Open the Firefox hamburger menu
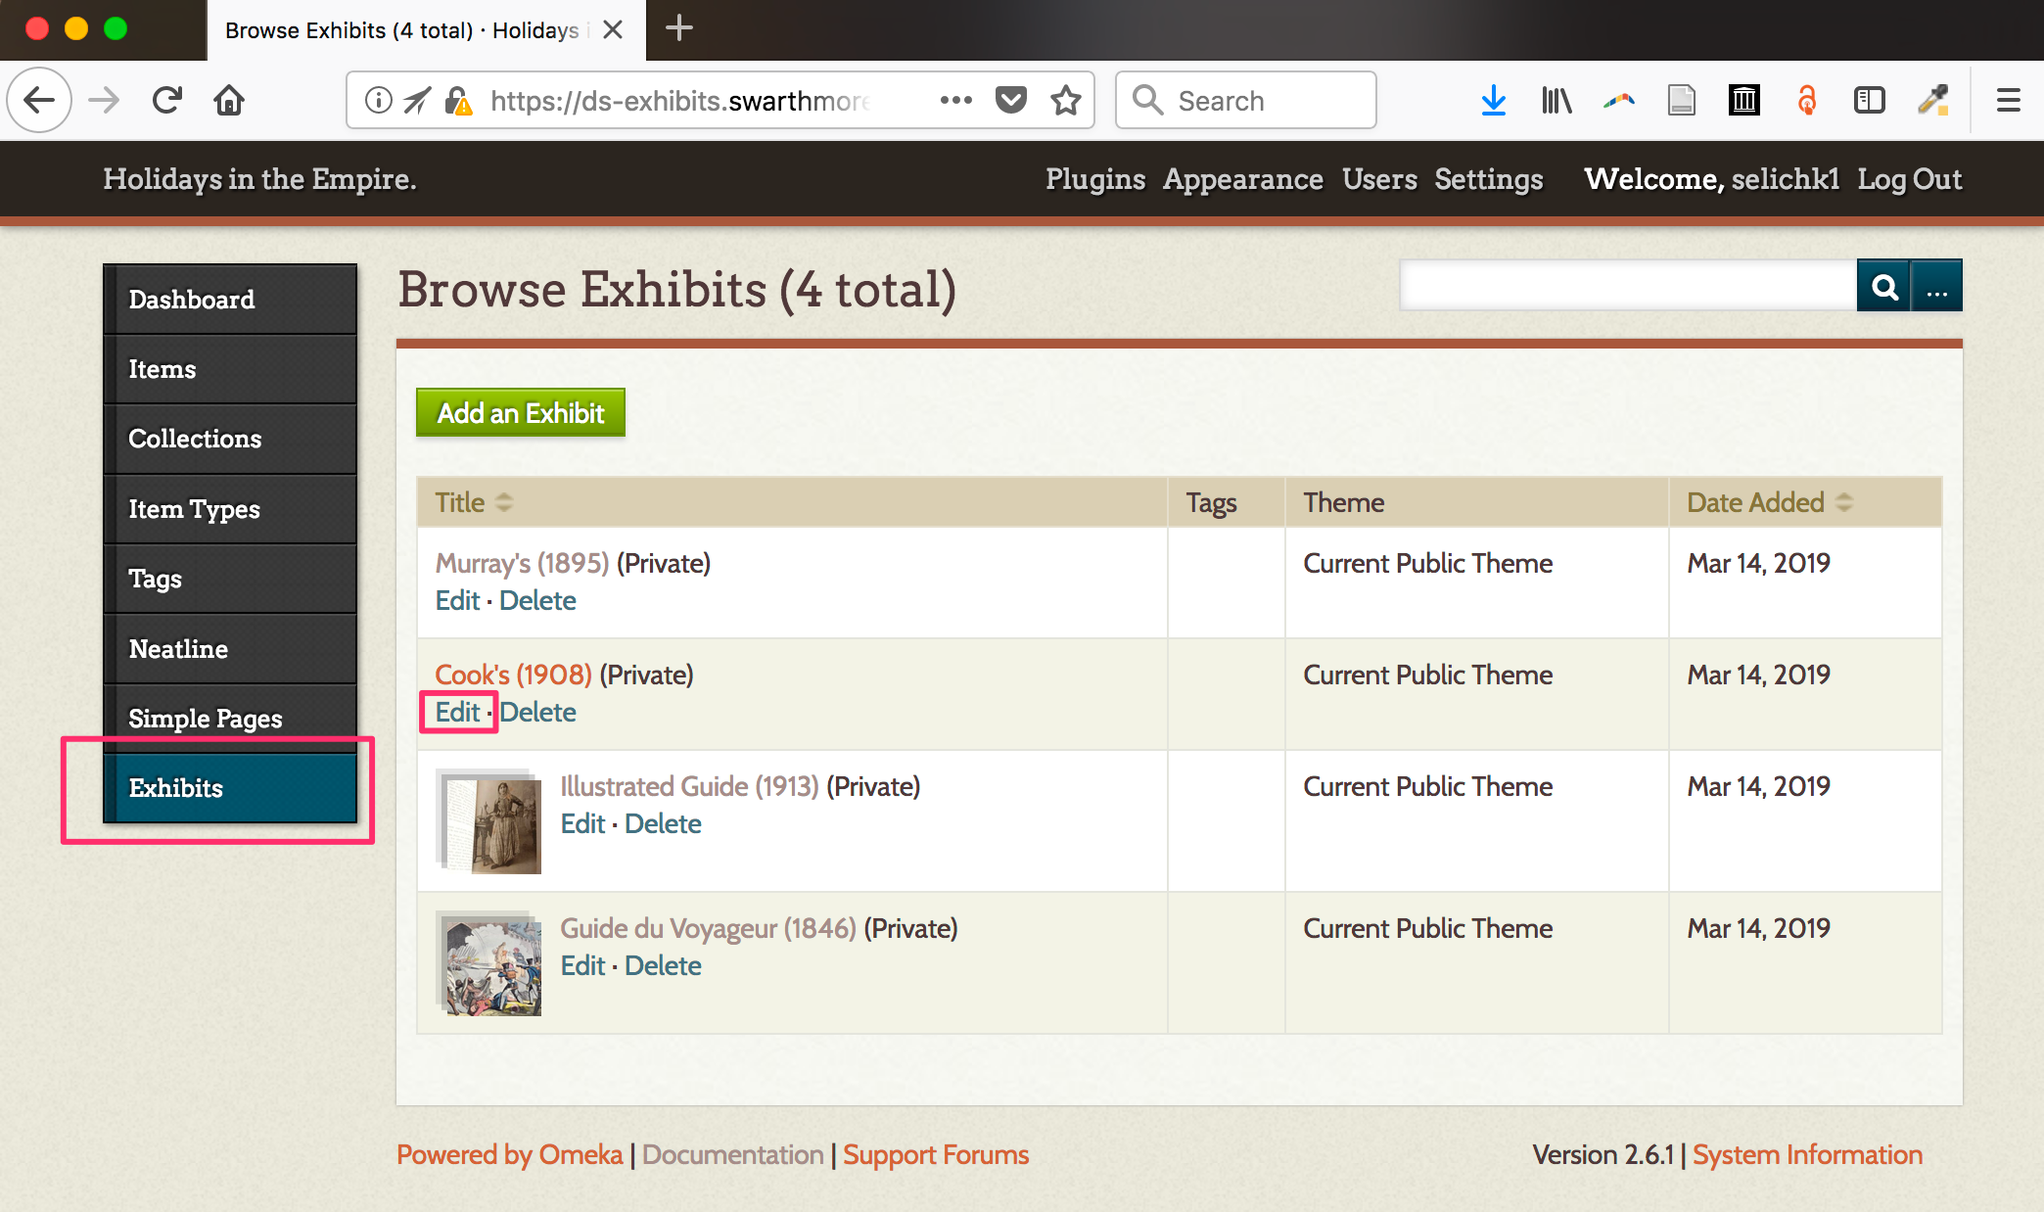 (2008, 100)
